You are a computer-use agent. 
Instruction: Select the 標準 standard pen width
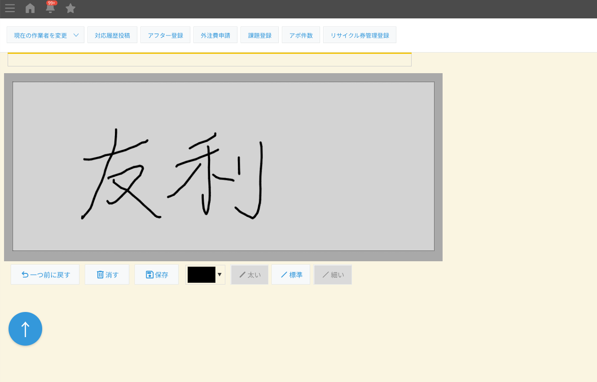(x=291, y=275)
